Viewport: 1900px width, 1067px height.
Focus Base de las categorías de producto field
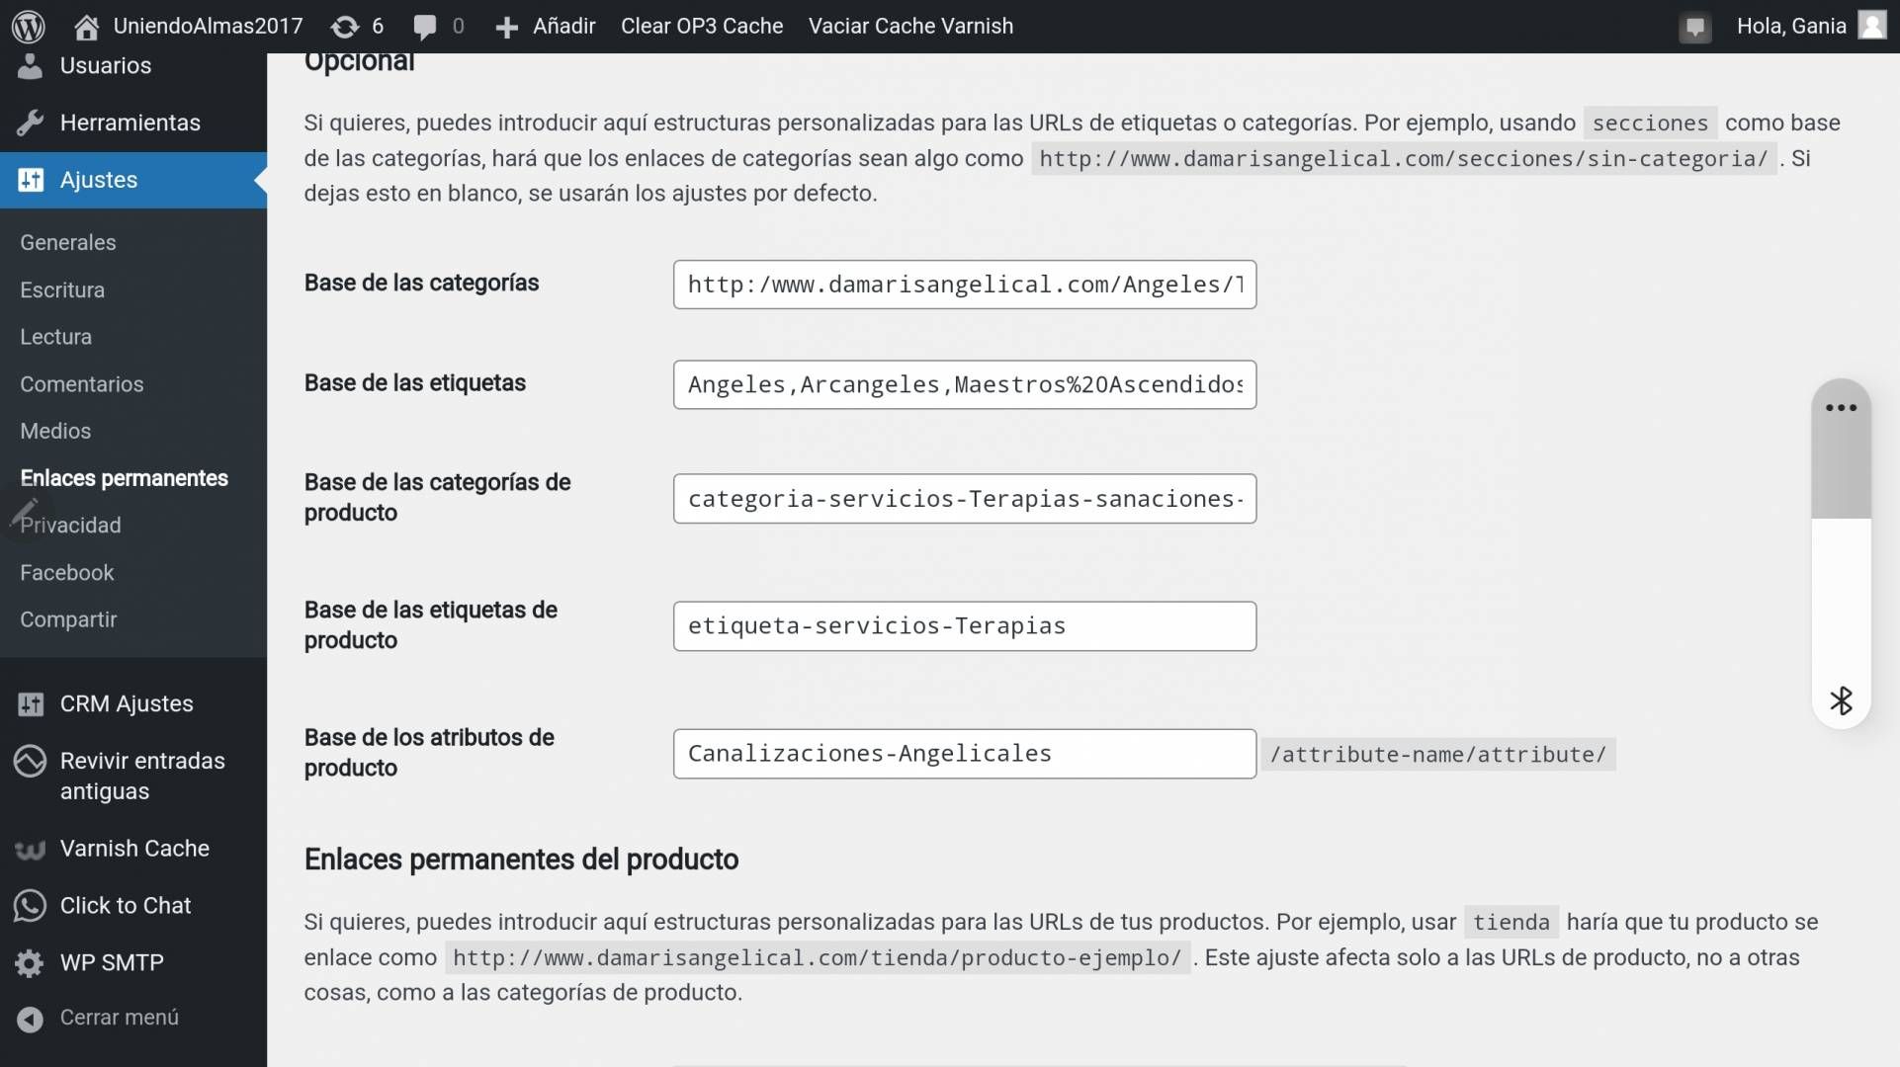tap(965, 499)
